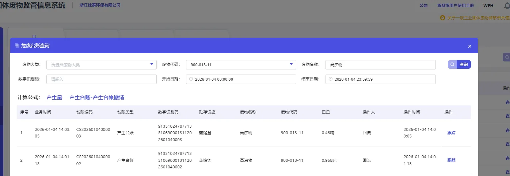Click the magnifier icon in 查询 button
The width and height of the screenshot is (510, 176).
pos(452,64)
